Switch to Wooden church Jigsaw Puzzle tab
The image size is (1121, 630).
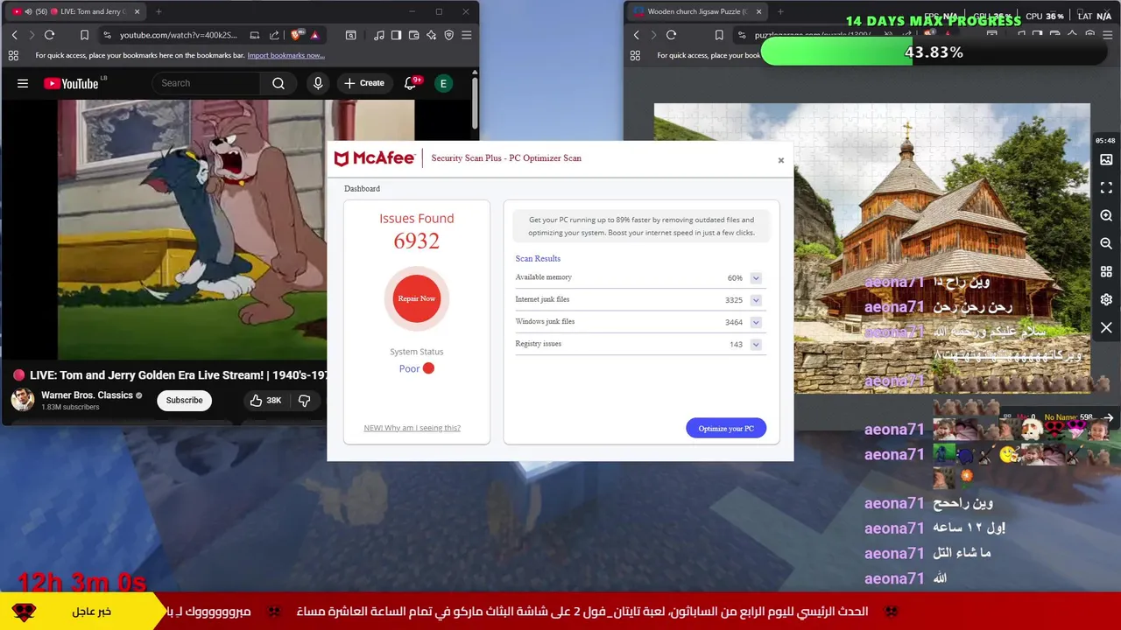[697, 11]
